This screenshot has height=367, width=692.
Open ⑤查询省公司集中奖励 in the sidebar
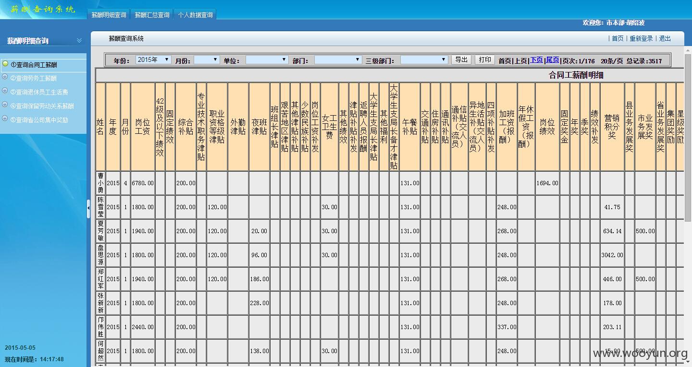click(39, 120)
